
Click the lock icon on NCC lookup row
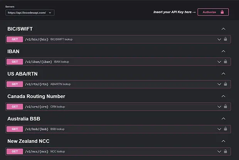tap(226, 151)
